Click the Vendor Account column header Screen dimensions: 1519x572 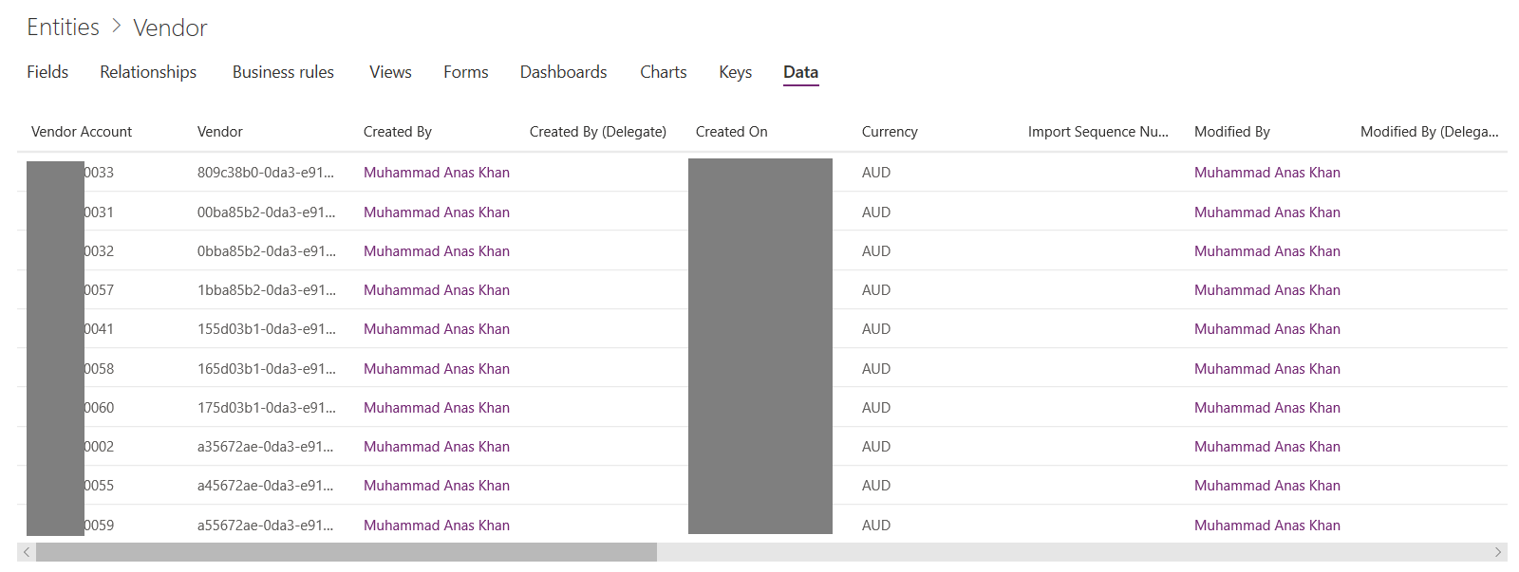pos(82,132)
